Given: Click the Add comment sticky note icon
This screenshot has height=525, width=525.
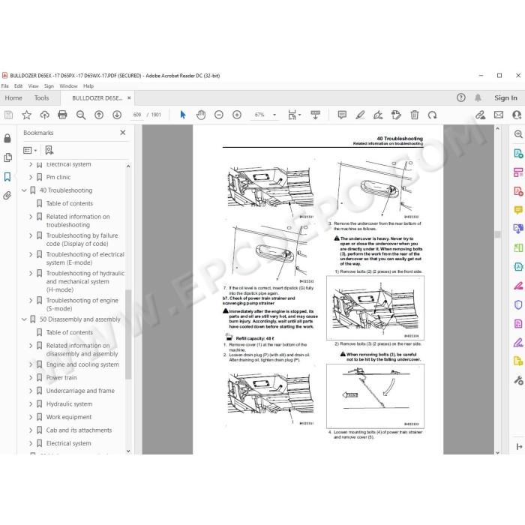Looking at the screenshot, I should coord(342,115).
